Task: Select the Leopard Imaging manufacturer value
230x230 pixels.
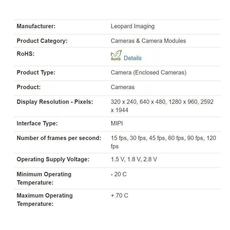Action: pyautogui.click(x=133, y=26)
